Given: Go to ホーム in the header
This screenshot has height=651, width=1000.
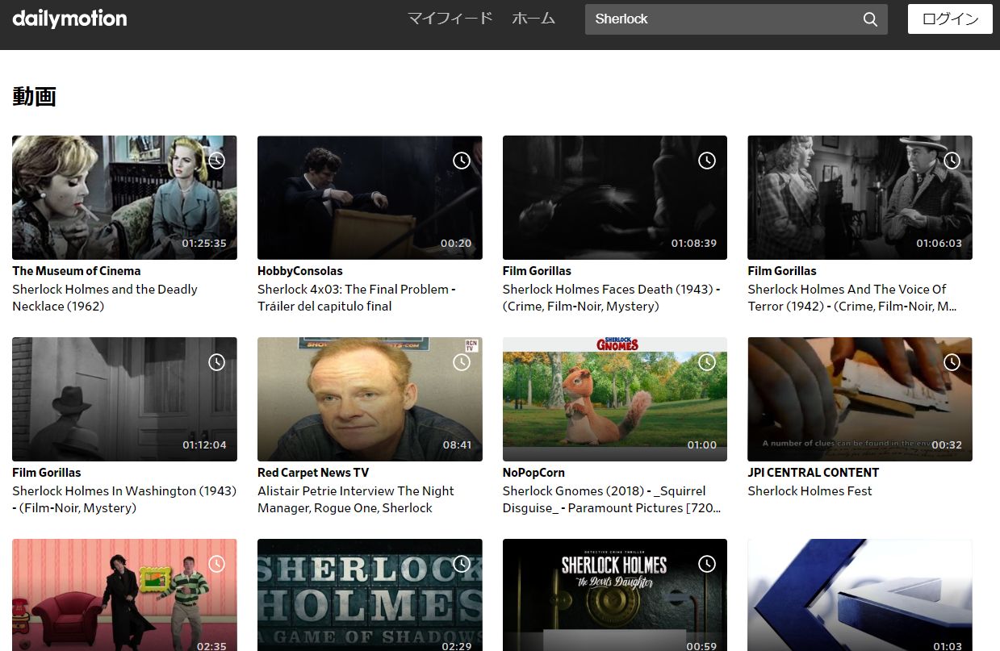Looking at the screenshot, I should click(533, 19).
